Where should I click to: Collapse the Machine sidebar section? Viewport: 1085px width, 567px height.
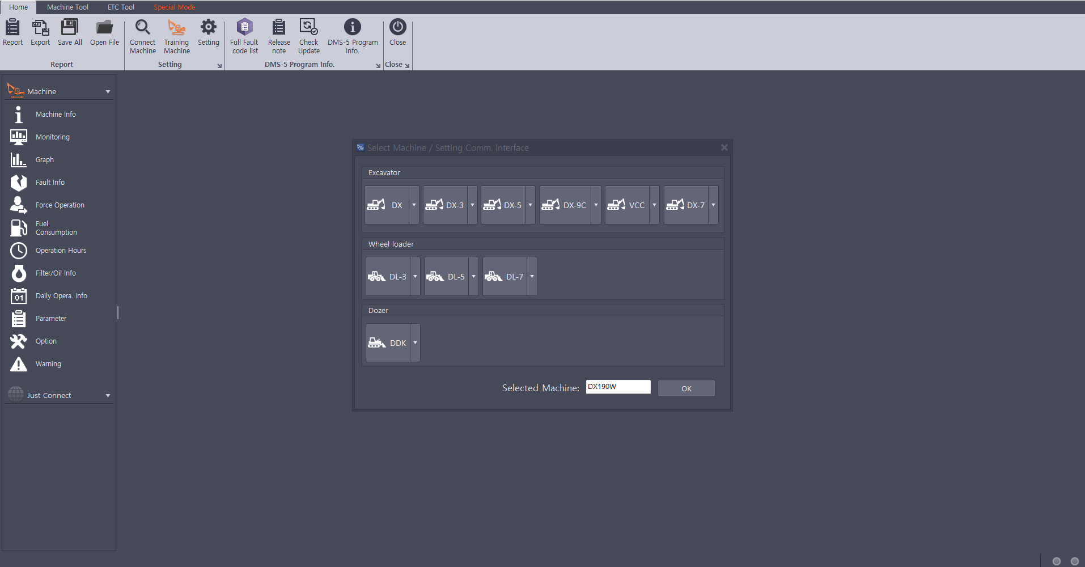(x=108, y=92)
